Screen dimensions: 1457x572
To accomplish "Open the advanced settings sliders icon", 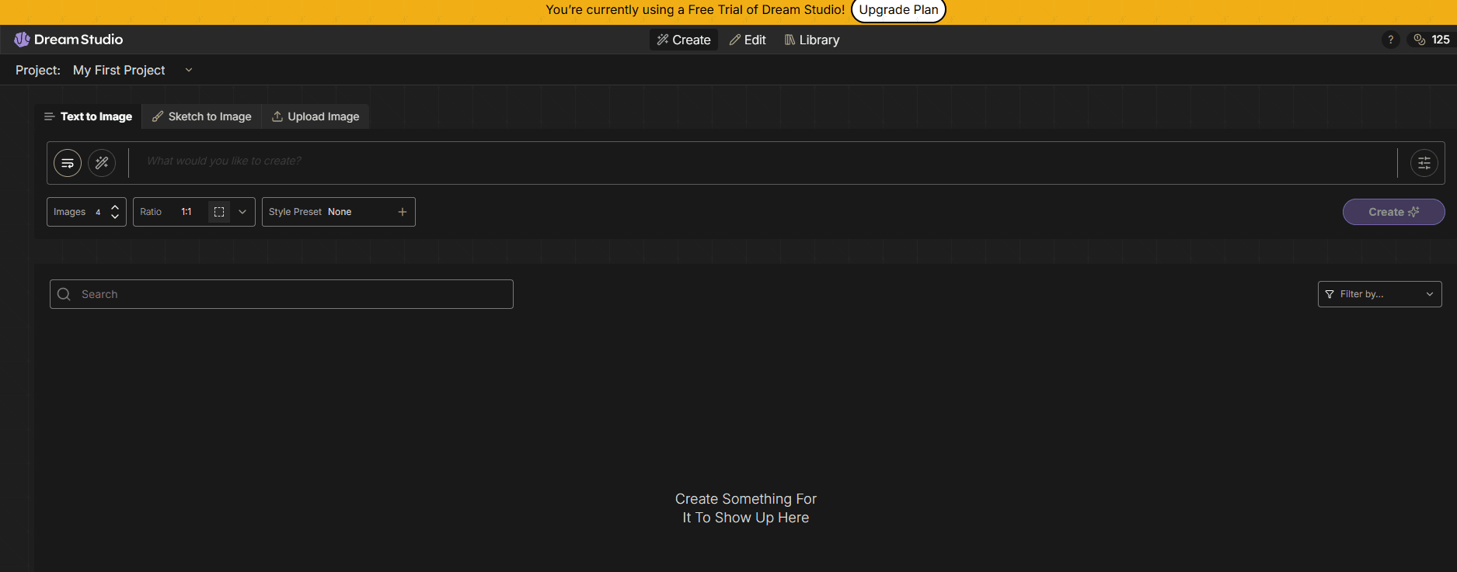I will tap(1424, 163).
